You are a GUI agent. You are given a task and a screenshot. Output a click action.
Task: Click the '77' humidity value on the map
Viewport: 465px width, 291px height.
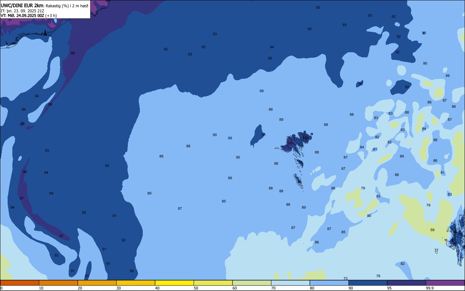tap(436, 251)
